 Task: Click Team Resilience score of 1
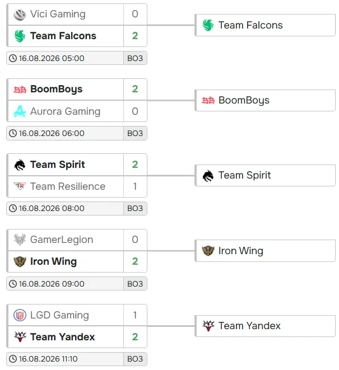(x=135, y=186)
